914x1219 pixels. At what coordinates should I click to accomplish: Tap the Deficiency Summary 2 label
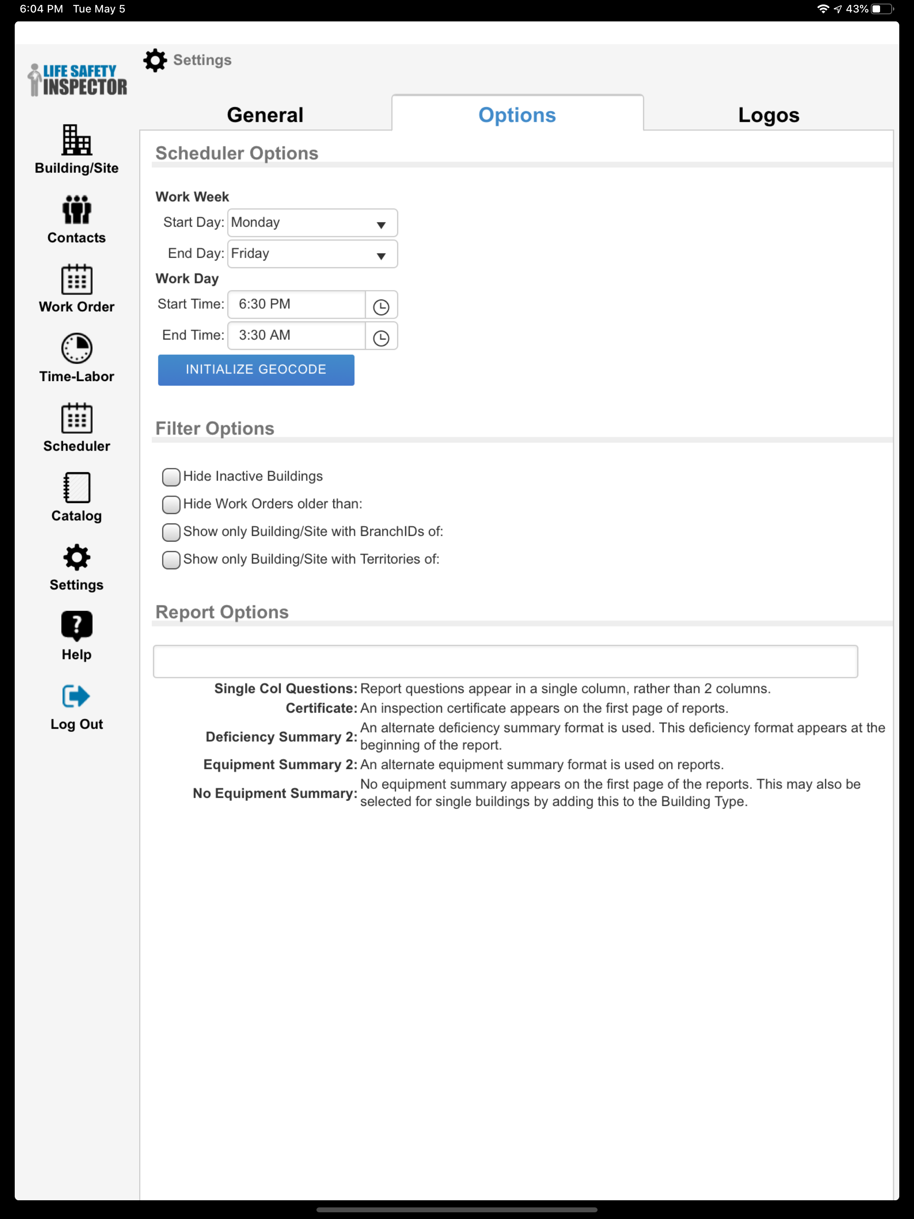click(x=281, y=737)
